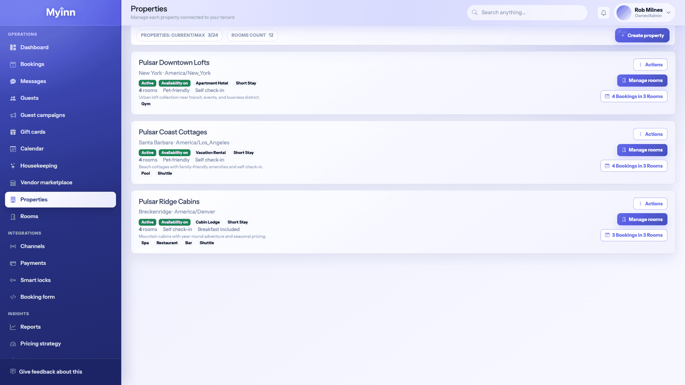Click the Calendar icon in sidebar
This screenshot has height=385, width=685.
[x=13, y=149]
